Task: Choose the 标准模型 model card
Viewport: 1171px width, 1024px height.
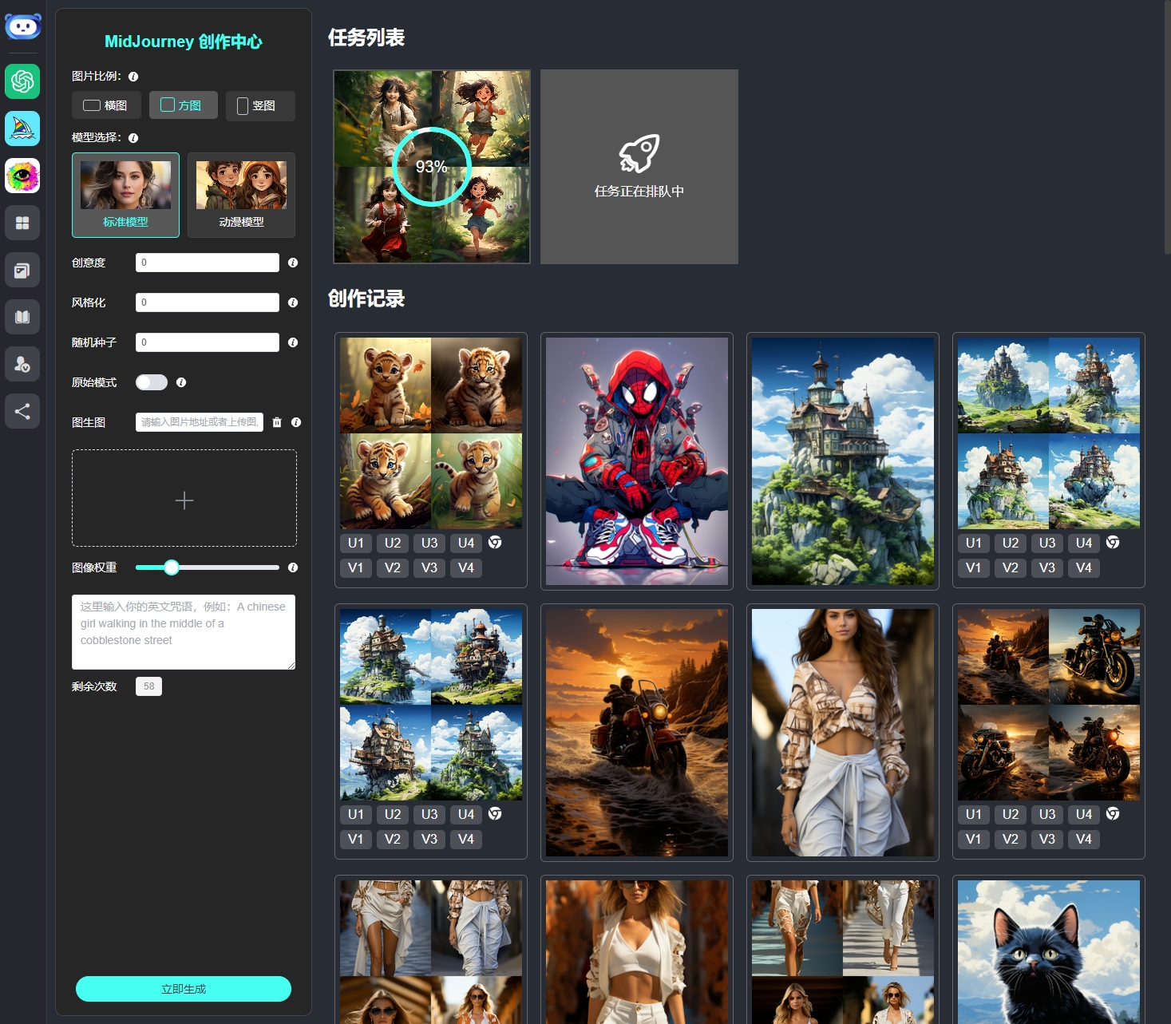Action: point(125,195)
